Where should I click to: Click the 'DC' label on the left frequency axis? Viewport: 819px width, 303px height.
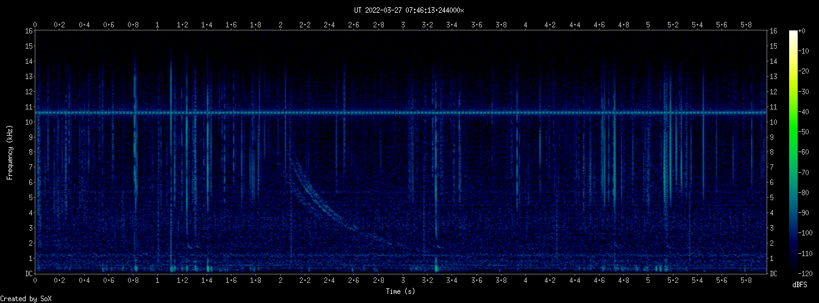(x=29, y=274)
